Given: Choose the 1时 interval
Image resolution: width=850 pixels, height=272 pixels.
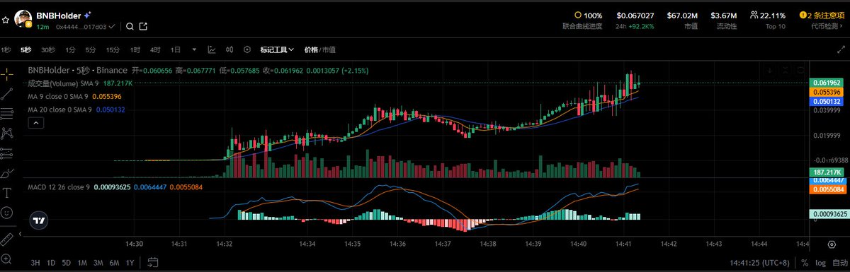Looking at the screenshot, I should (x=135, y=50).
